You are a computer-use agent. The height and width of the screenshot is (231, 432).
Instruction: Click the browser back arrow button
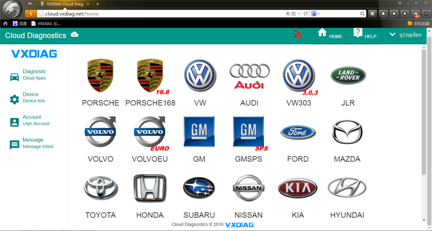pyautogui.click(x=31, y=14)
